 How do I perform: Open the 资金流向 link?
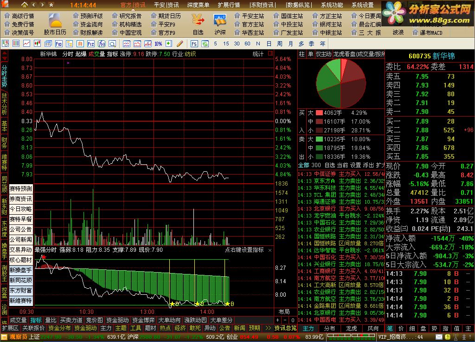[88, 24]
